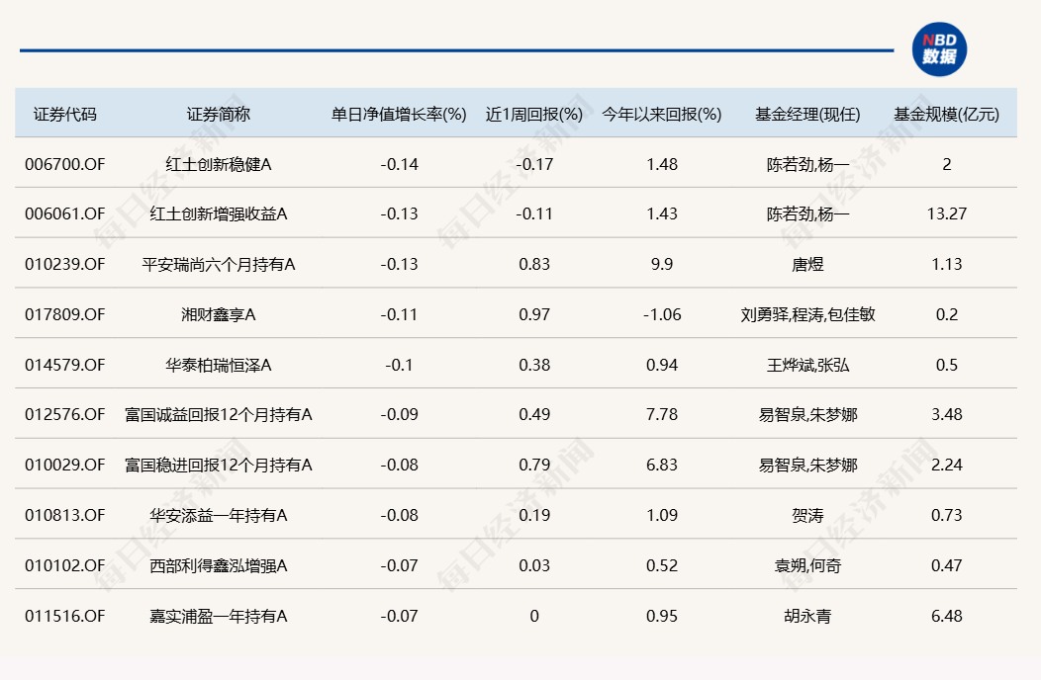Click fund name 红土创新增强收益A

(219, 213)
